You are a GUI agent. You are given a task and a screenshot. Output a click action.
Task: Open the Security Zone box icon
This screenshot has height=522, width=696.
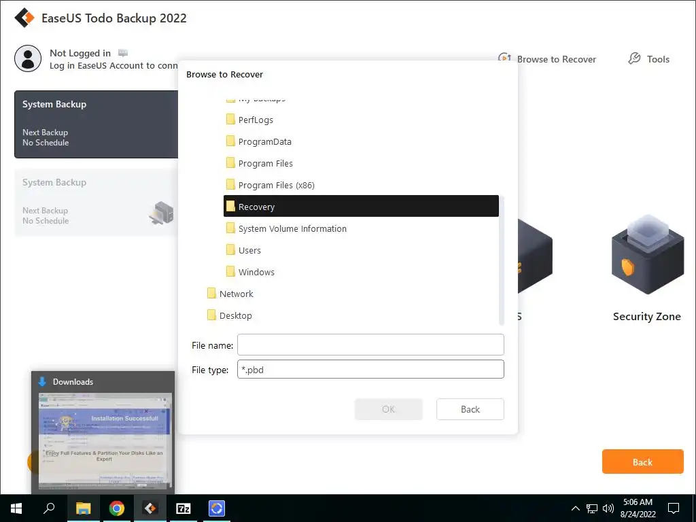[648, 254]
